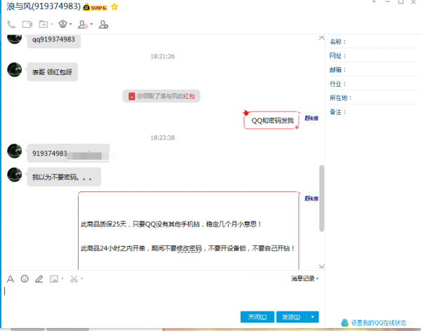Expand the screenshot options dropdown arrow
The width and height of the screenshot is (421, 331).
pyautogui.click(x=82, y=278)
